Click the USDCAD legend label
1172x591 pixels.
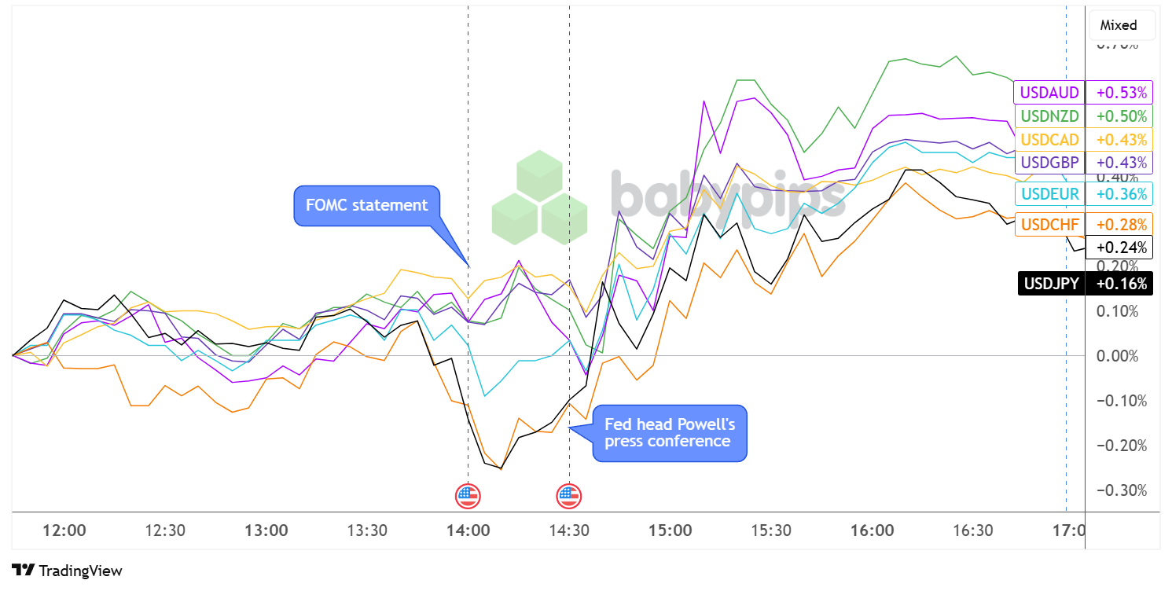pyautogui.click(x=1049, y=140)
